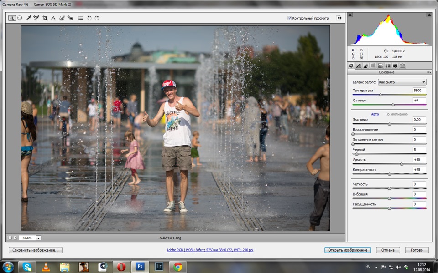
Task: Click the По умолчанию link
Action: pos(396,114)
